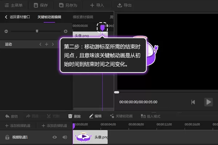This screenshot has width=218, height=145.
Task: Select the 头像.png clip in keyframe timeline
Action: [x=90, y=35]
